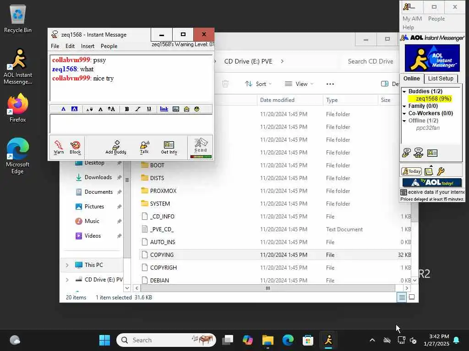
Task: Collapse the Buddies group
Action: click(x=404, y=91)
